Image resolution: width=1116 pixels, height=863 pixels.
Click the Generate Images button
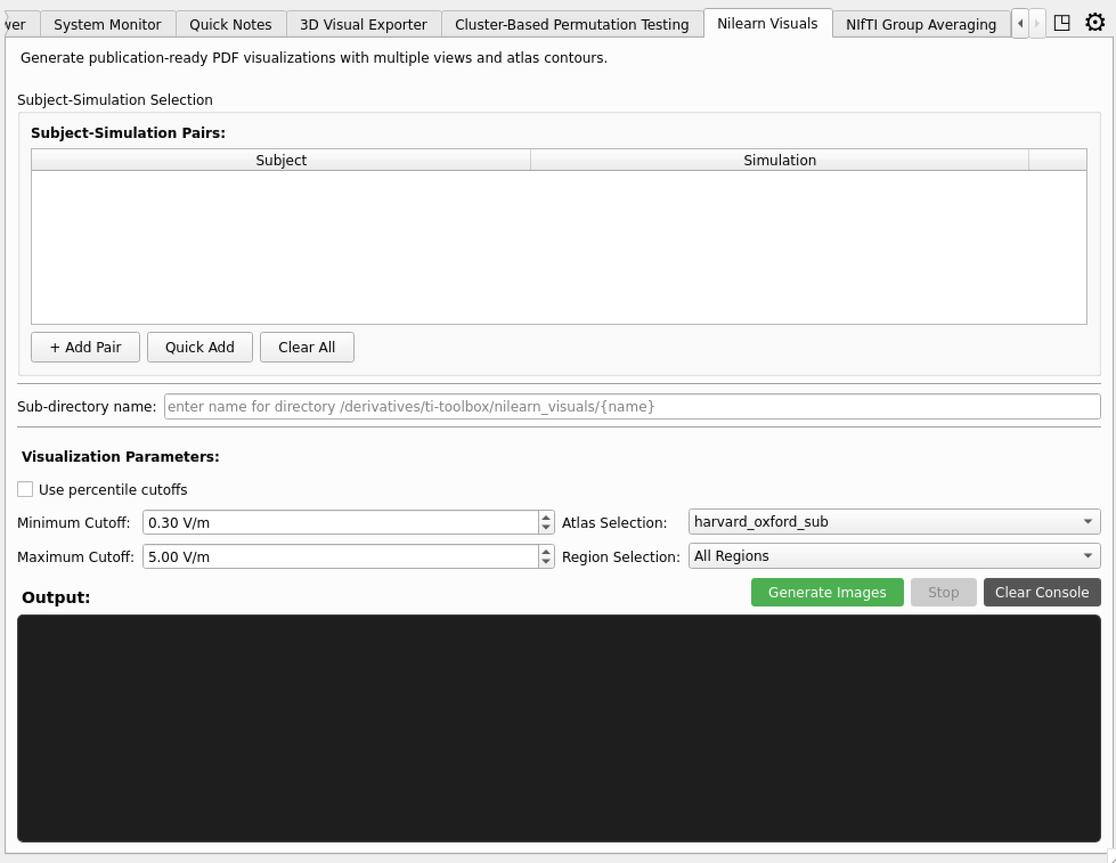coord(827,592)
